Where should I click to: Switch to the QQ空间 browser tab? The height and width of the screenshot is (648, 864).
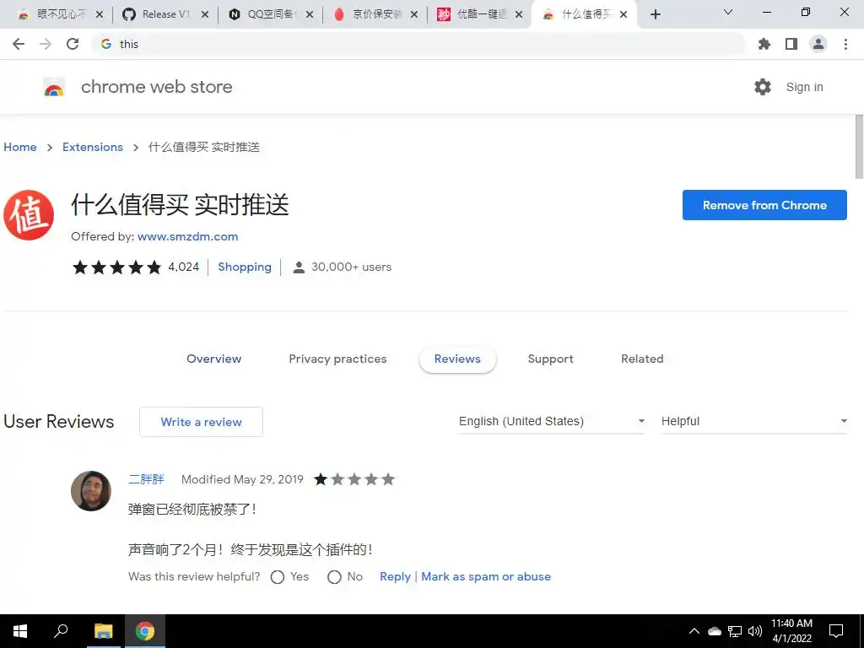click(x=269, y=15)
